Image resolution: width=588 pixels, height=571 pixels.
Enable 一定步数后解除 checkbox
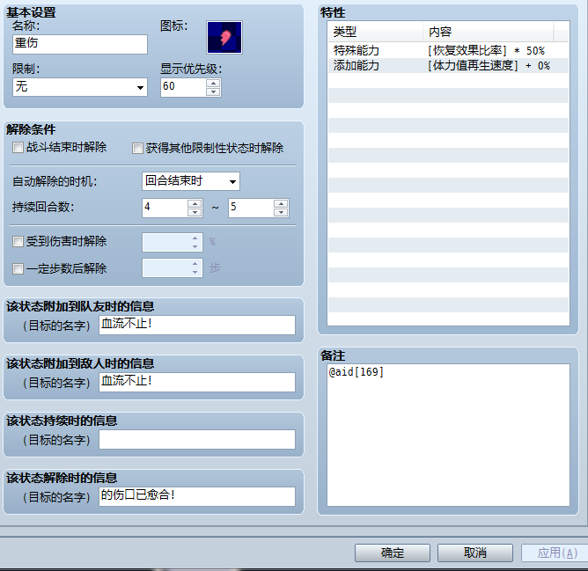[18, 268]
